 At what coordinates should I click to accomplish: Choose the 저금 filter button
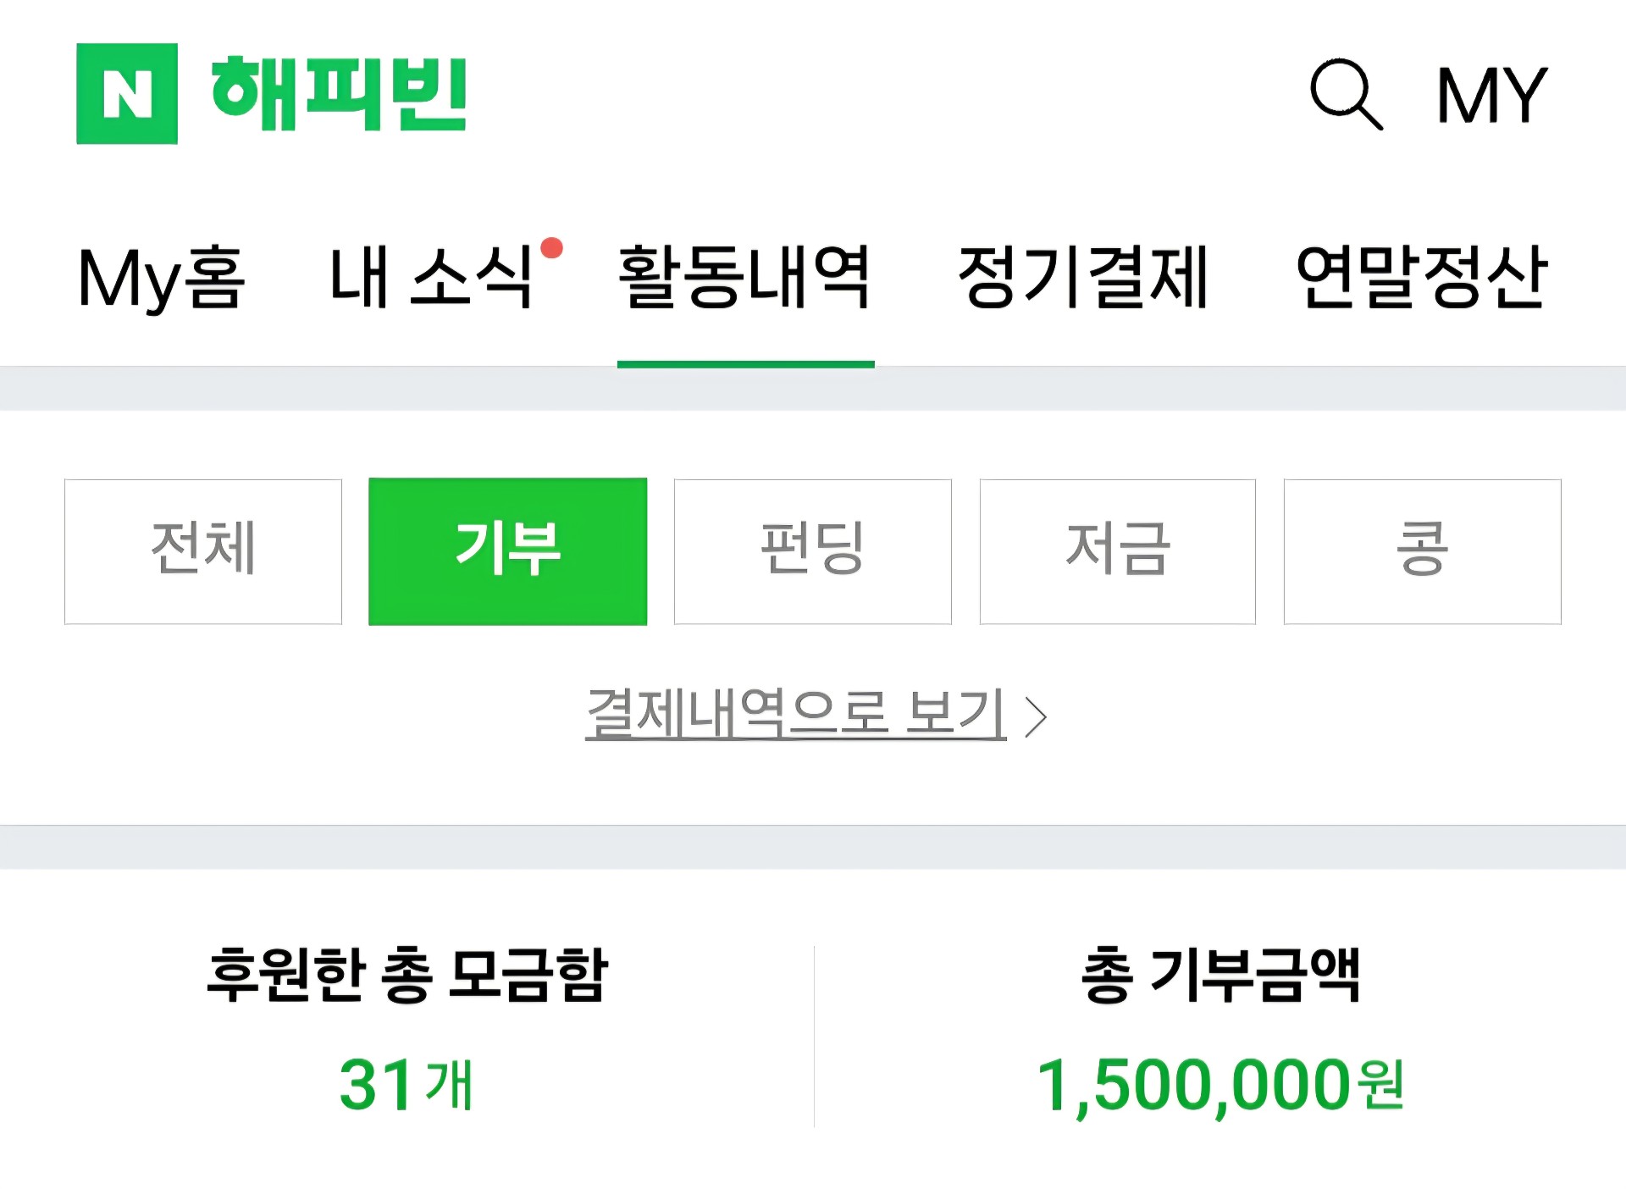tap(1118, 551)
